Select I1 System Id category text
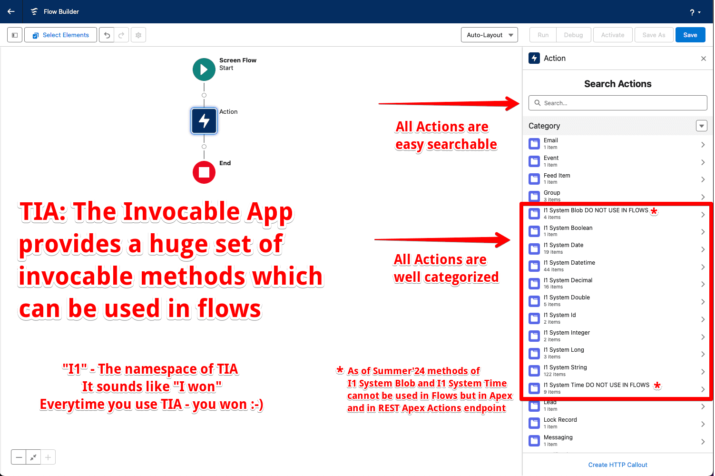The image size is (715, 476). [559, 315]
